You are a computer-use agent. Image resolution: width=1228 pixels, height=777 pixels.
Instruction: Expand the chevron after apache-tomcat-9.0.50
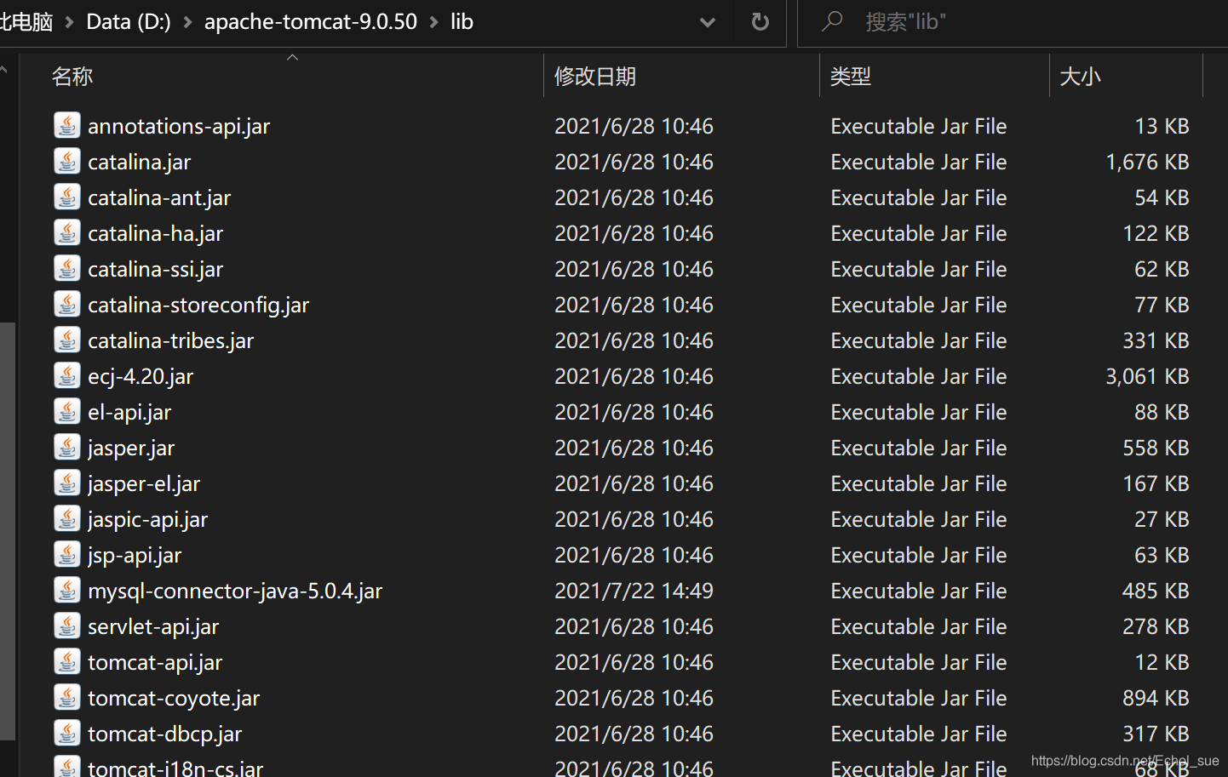pos(433,22)
